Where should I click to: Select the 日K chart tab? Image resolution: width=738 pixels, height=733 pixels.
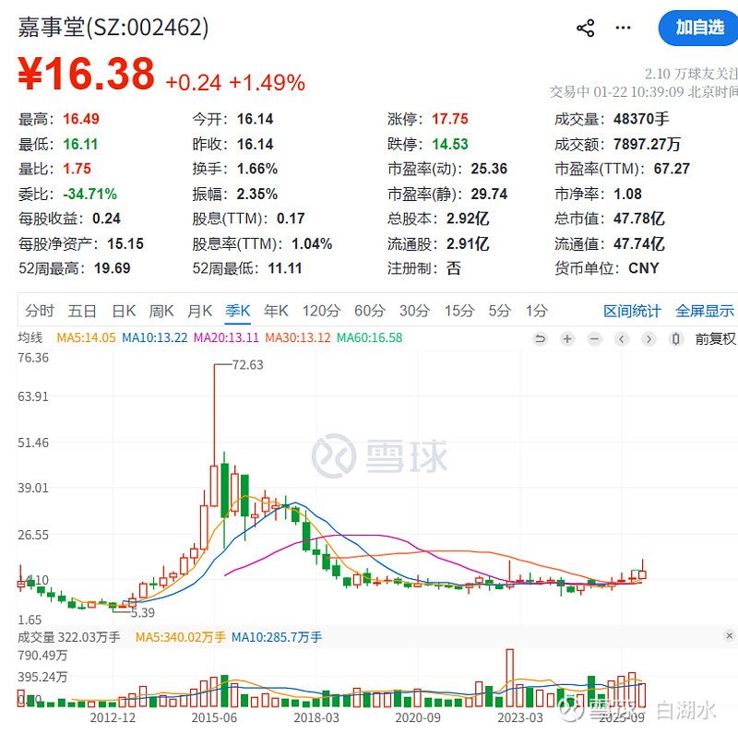pos(124,311)
